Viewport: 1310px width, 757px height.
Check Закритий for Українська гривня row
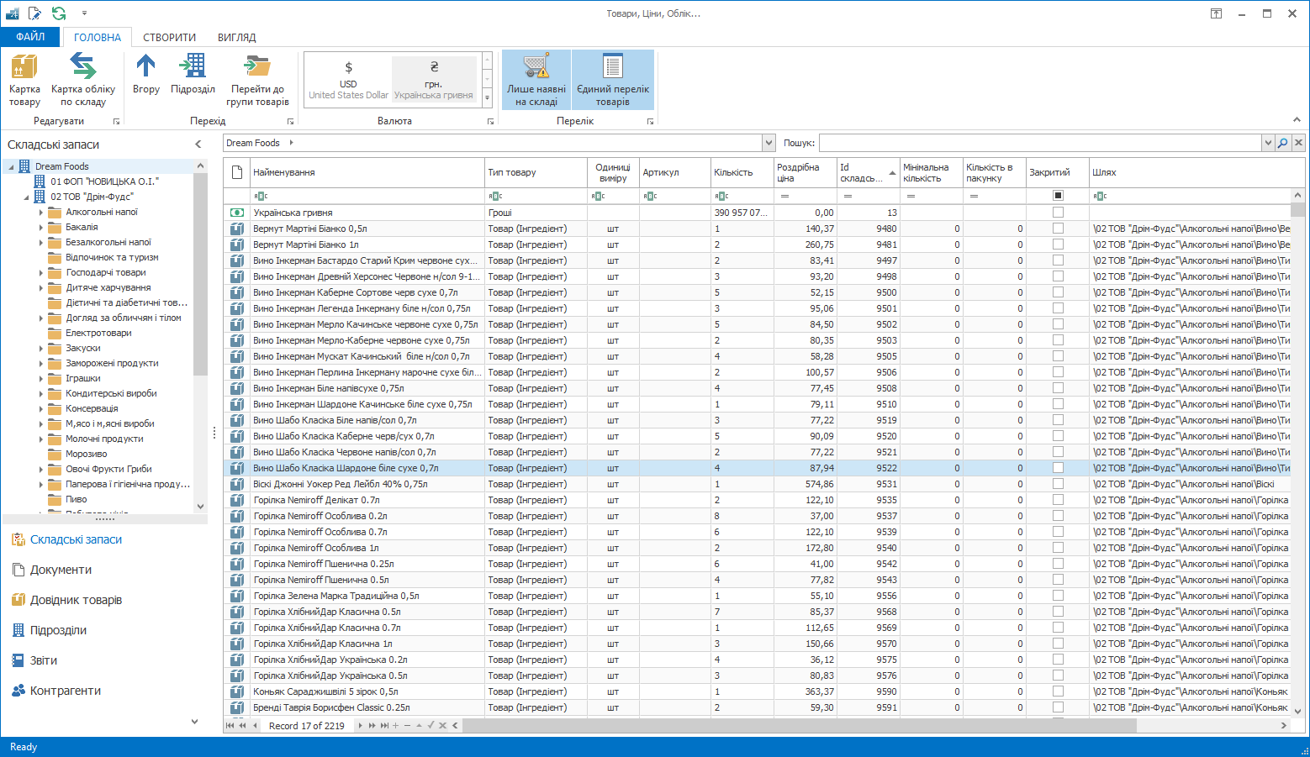pos(1058,213)
